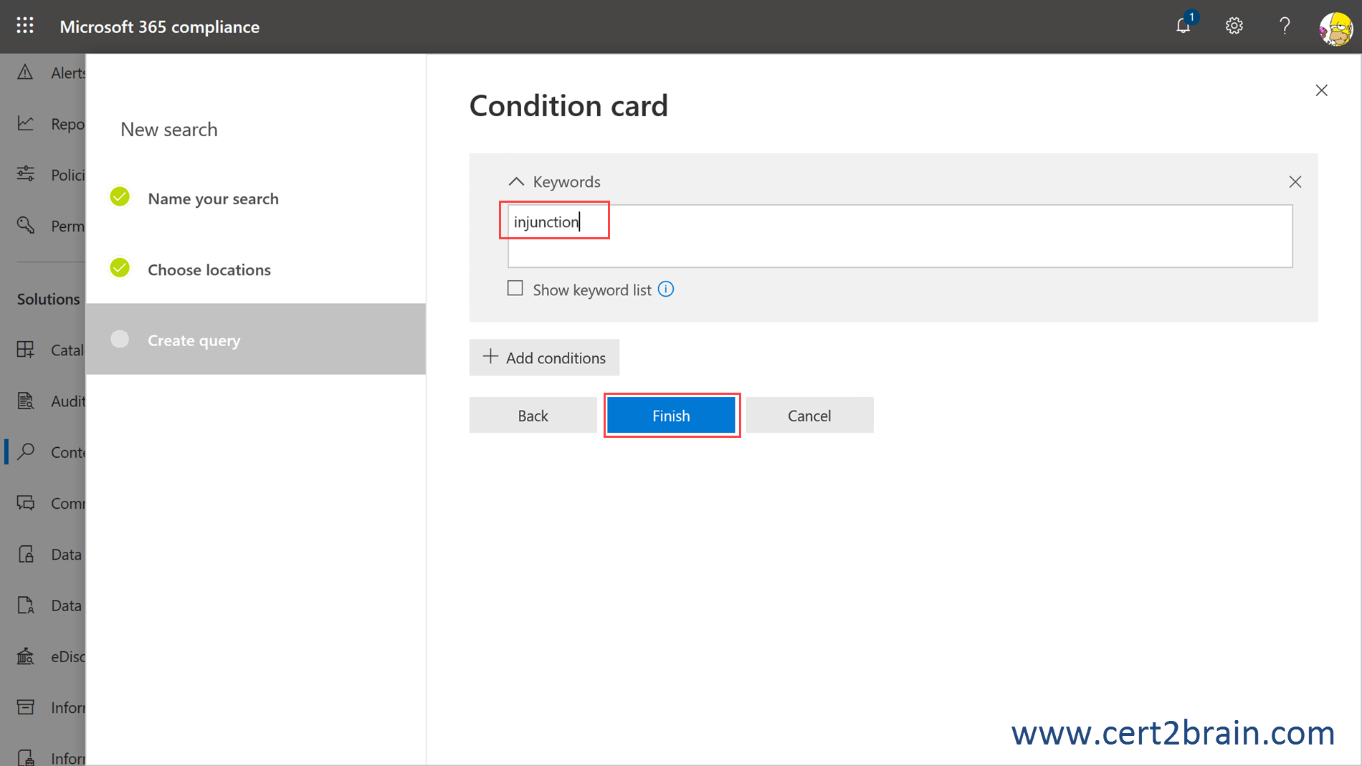Image resolution: width=1362 pixels, height=766 pixels.
Task: Open the Content search magnifier icon
Action: (x=26, y=451)
